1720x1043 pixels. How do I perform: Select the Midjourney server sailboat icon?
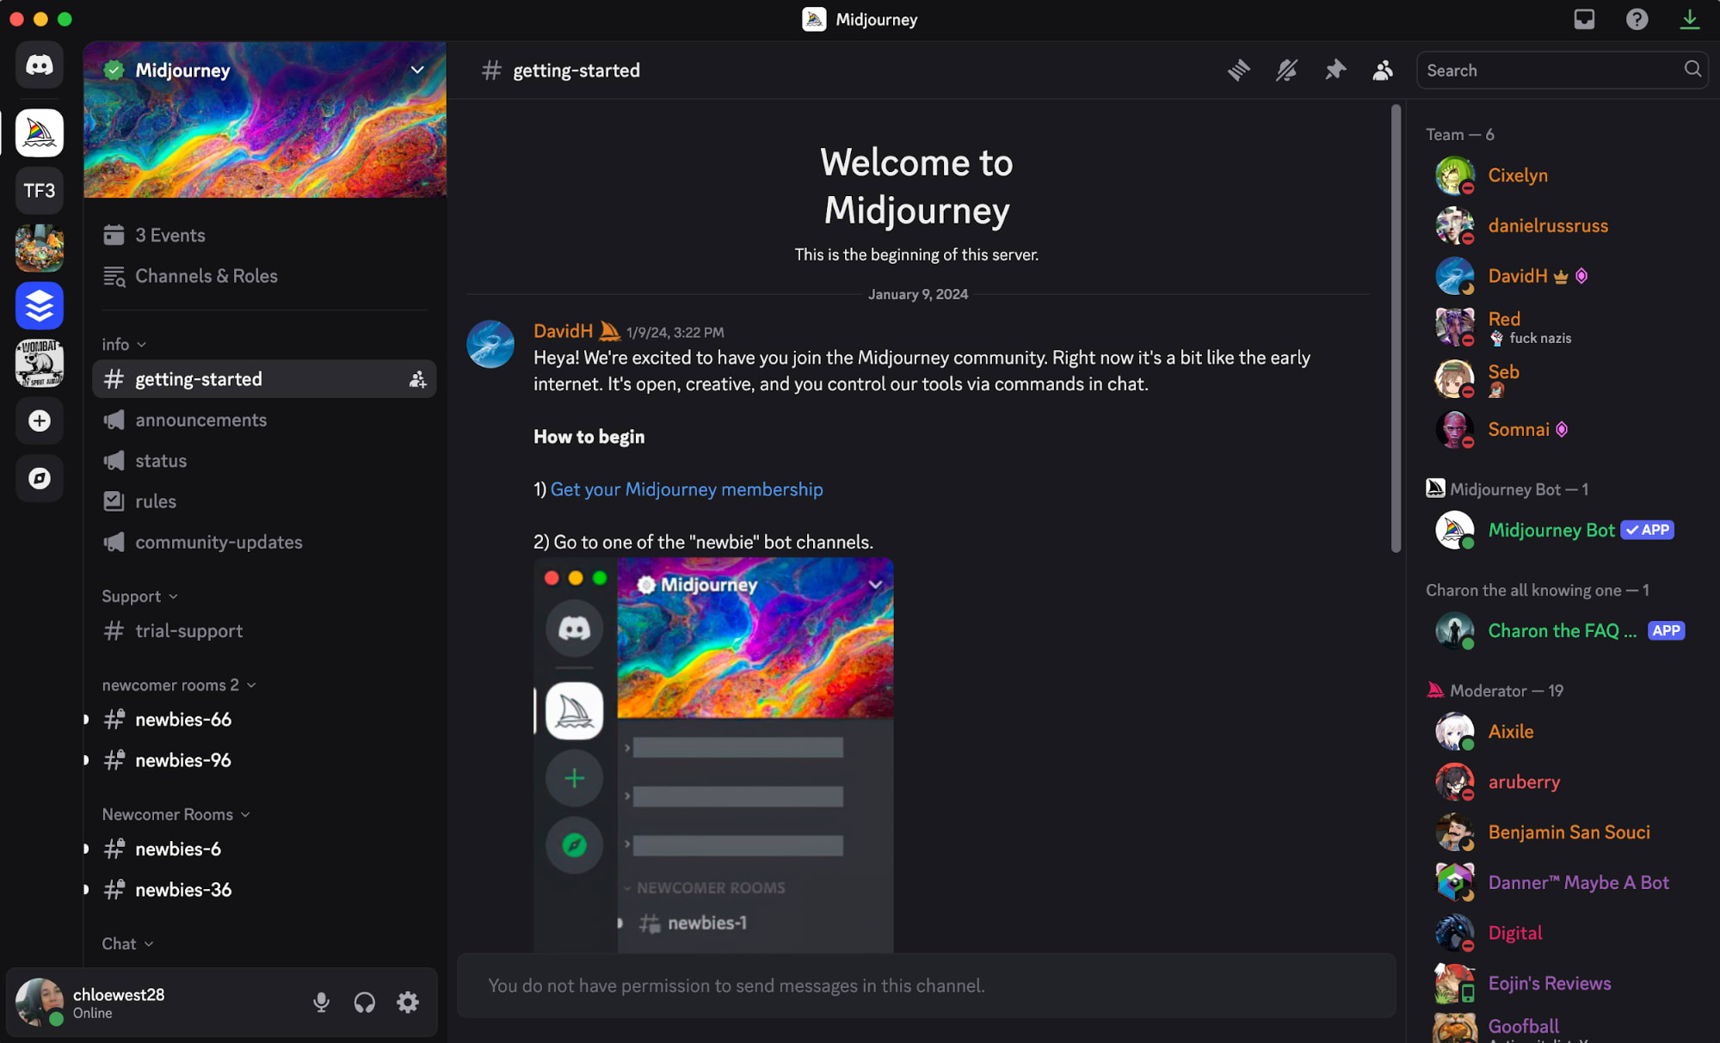tap(40, 132)
